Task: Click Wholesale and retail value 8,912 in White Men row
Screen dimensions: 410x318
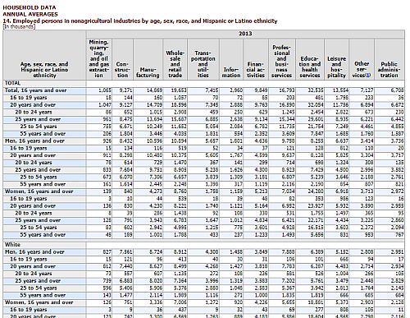Action: click(180, 251)
